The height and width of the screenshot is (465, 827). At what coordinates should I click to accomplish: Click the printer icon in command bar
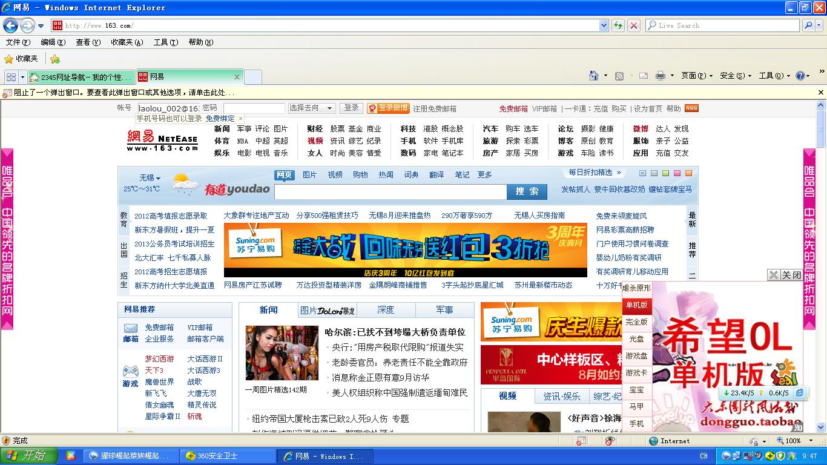660,76
